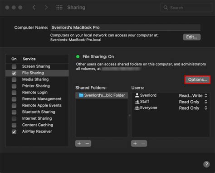Go back with the left chevron
This screenshot has width=215, height=173.
[x=34, y=7]
